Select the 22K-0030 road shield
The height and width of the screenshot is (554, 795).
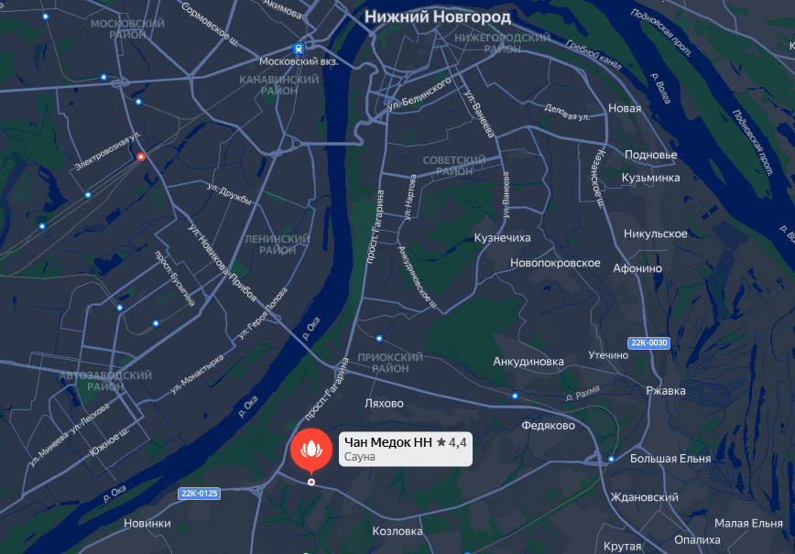pos(649,342)
